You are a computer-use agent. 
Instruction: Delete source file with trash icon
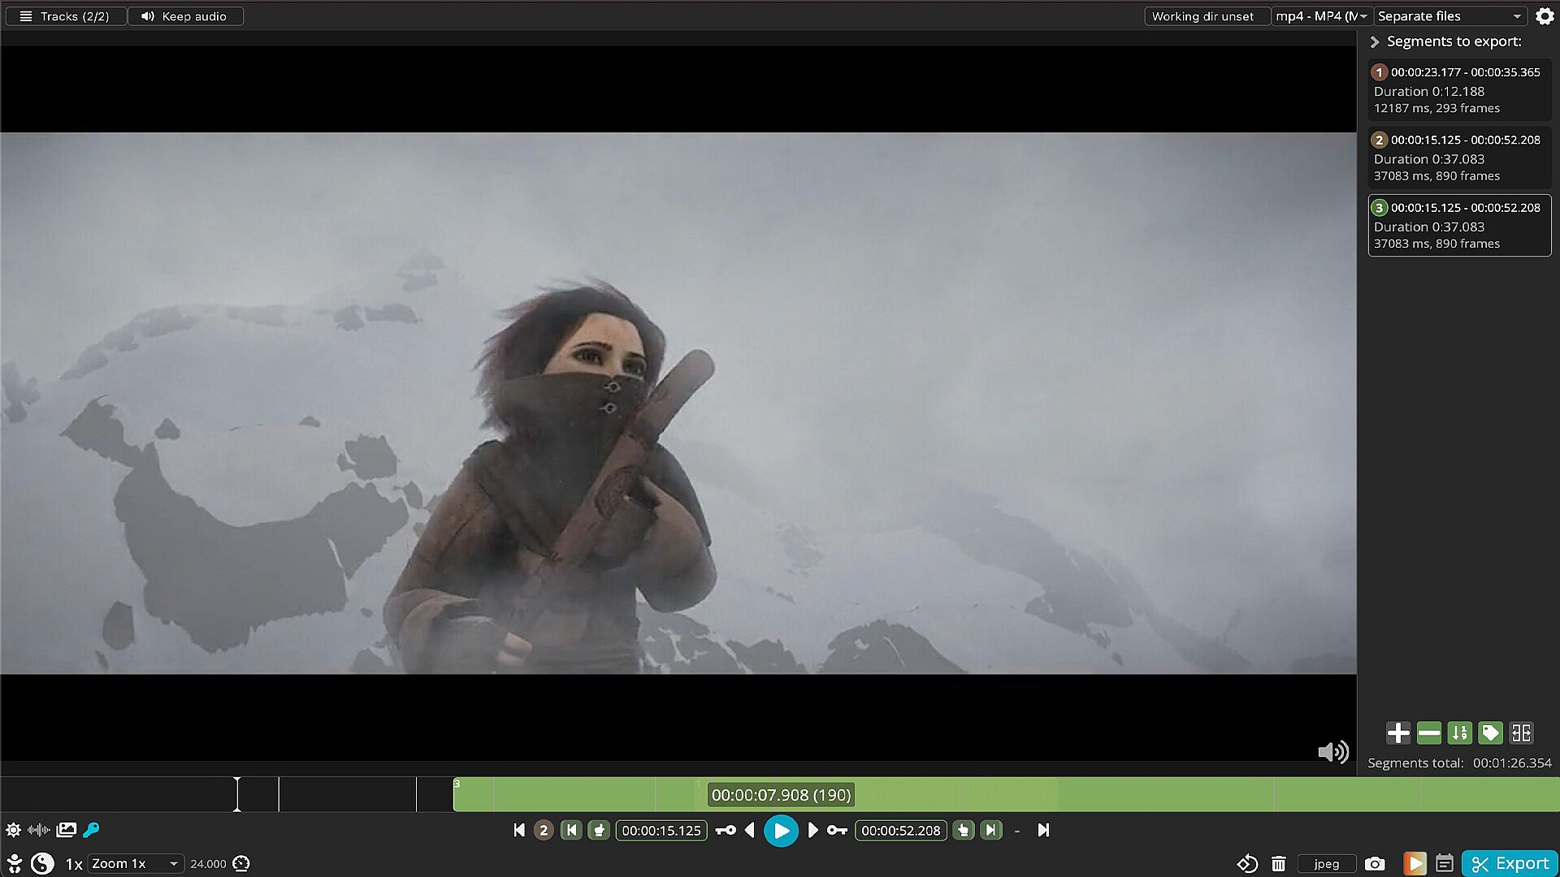(1278, 863)
